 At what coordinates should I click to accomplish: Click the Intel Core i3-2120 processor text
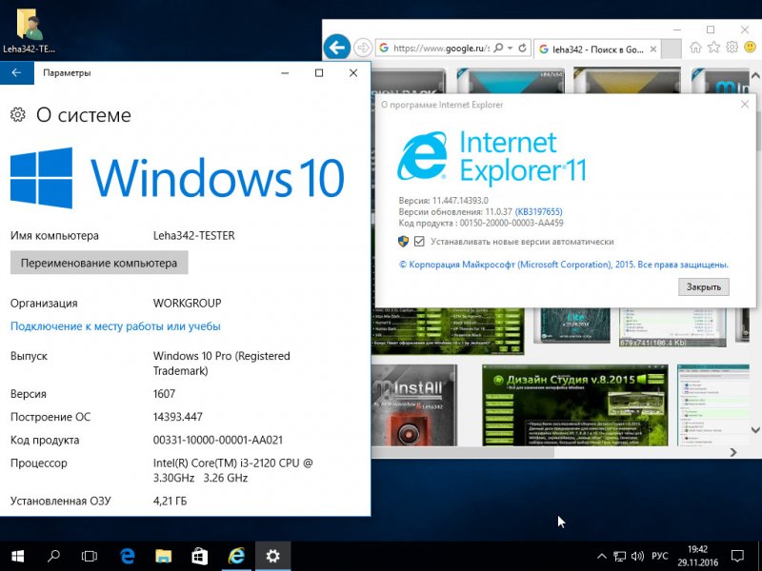232,470
